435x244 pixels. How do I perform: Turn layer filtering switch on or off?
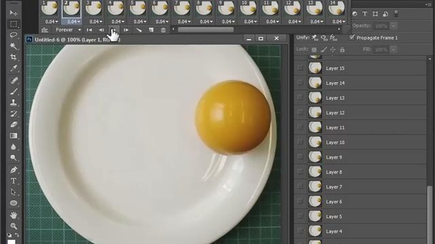396,14
